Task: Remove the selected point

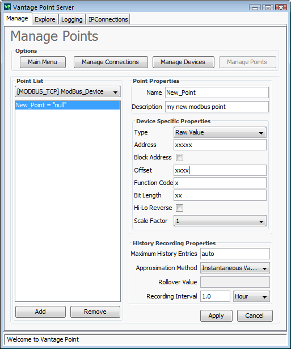Action: coord(95,312)
